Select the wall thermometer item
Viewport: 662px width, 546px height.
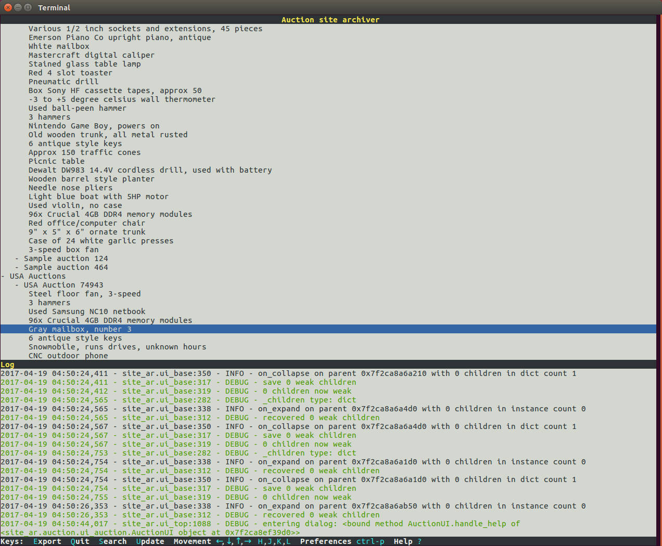(122, 99)
